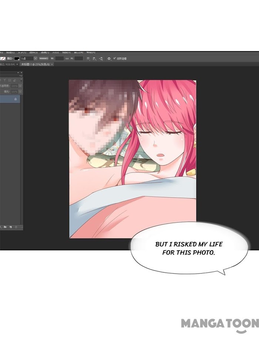Toggle the smart object layer filter icon
Screen dimensions: 259x347
point(14,80)
